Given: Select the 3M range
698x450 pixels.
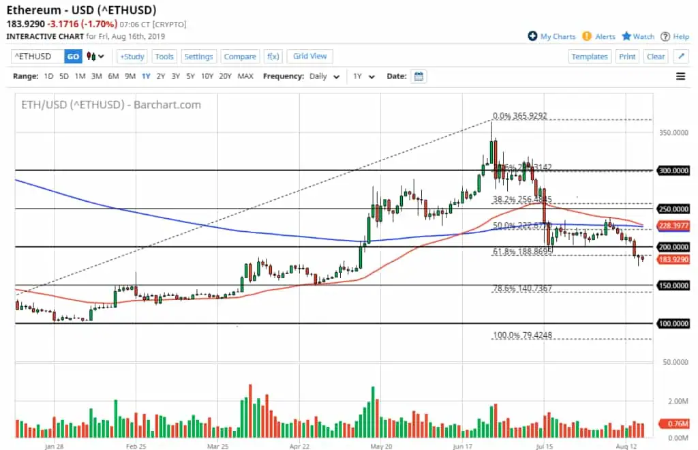Looking at the screenshot, I should [x=97, y=76].
